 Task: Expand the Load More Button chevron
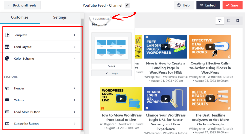tap(75, 112)
